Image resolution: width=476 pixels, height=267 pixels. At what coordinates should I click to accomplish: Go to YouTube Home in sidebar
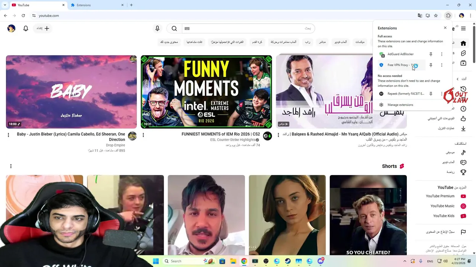tap(463, 43)
